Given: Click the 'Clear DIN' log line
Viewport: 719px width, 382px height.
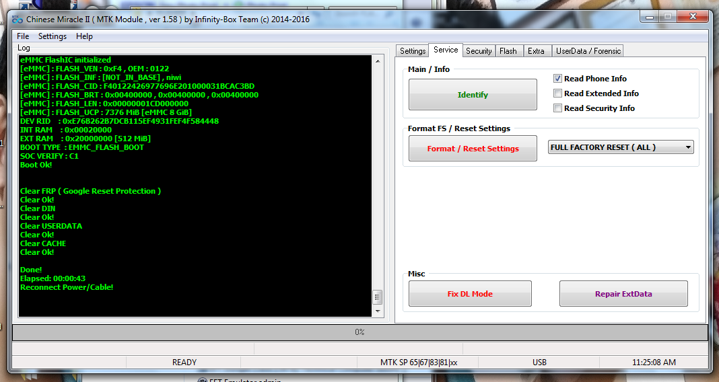Looking at the screenshot, I should [x=38, y=208].
